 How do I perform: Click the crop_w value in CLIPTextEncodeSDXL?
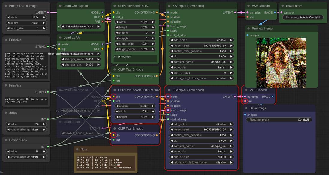click(147, 33)
